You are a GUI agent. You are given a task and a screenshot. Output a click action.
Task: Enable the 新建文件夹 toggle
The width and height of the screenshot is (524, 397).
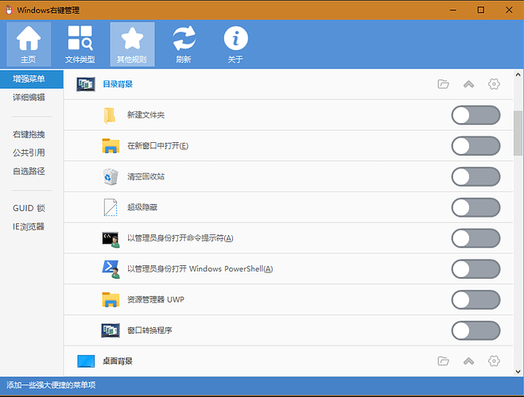475,116
